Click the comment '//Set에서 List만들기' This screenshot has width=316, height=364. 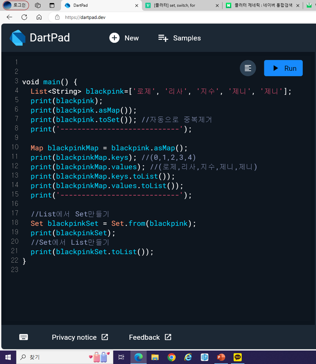70,242
